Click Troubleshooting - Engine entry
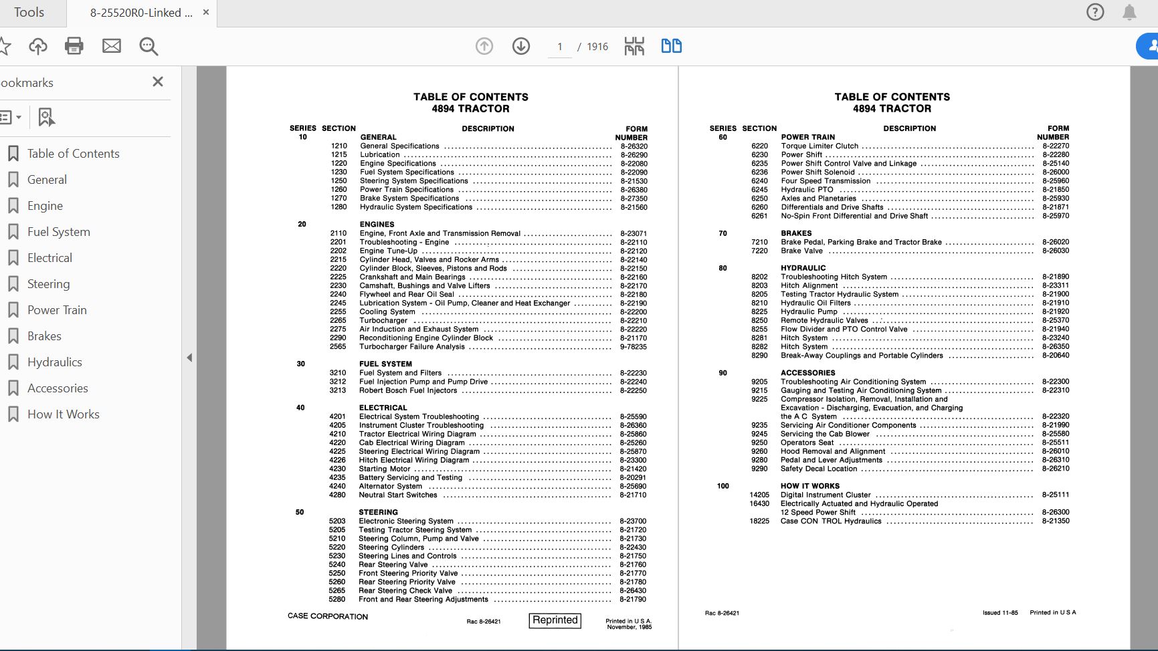This screenshot has height=651, width=1158. coord(404,242)
